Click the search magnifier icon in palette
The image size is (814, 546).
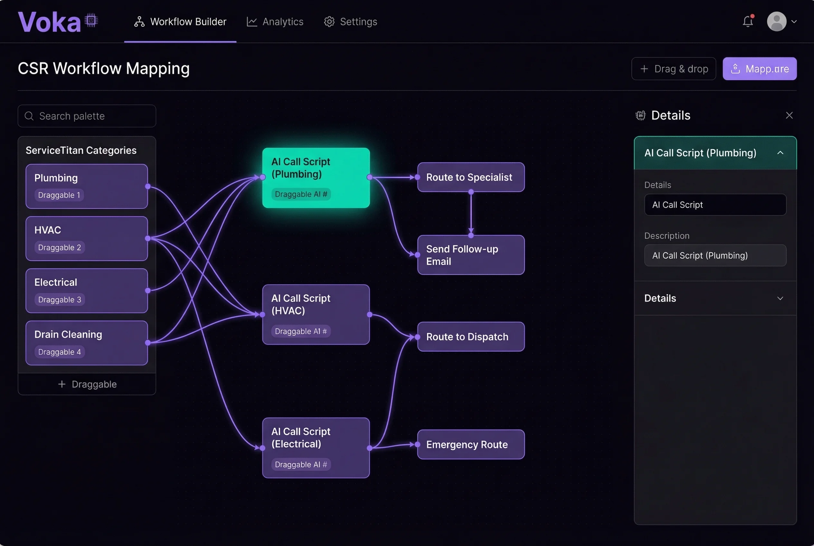(x=29, y=116)
